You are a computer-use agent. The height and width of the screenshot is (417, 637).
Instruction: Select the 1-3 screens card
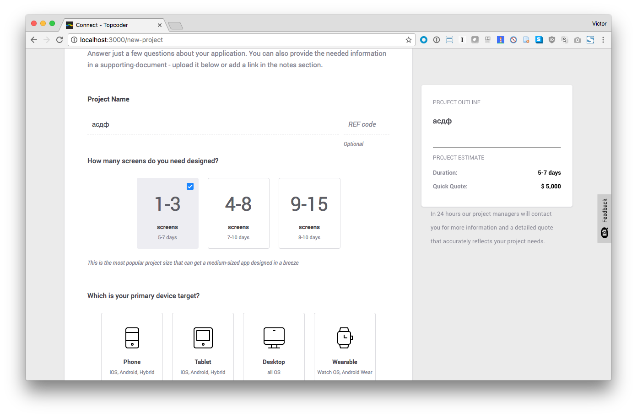tap(167, 213)
